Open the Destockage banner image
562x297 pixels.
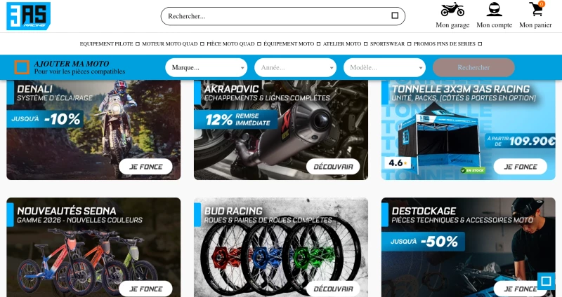tap(469, 247)
